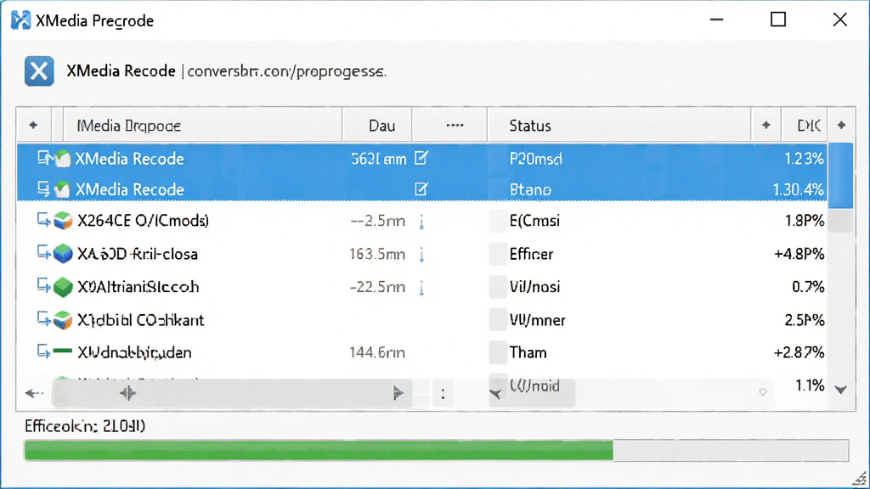
Task: Click the green icon of first XMedia Recode row
Action: (x=63, y=159)
